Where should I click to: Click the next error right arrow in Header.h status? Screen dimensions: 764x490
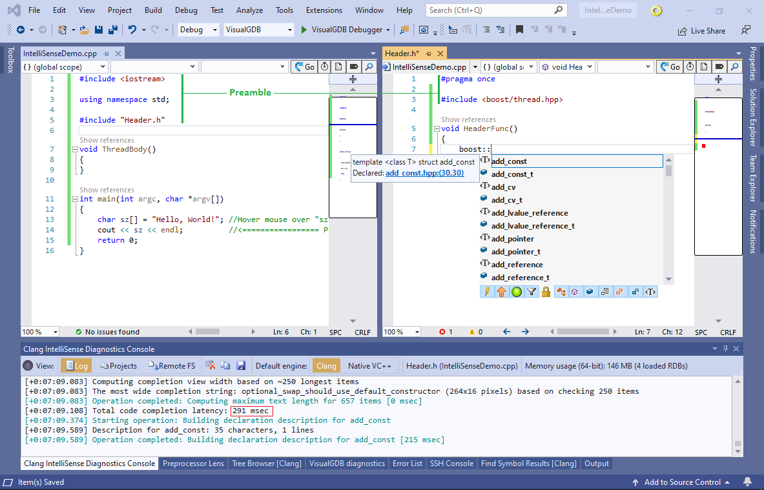[x=525, y=332]
